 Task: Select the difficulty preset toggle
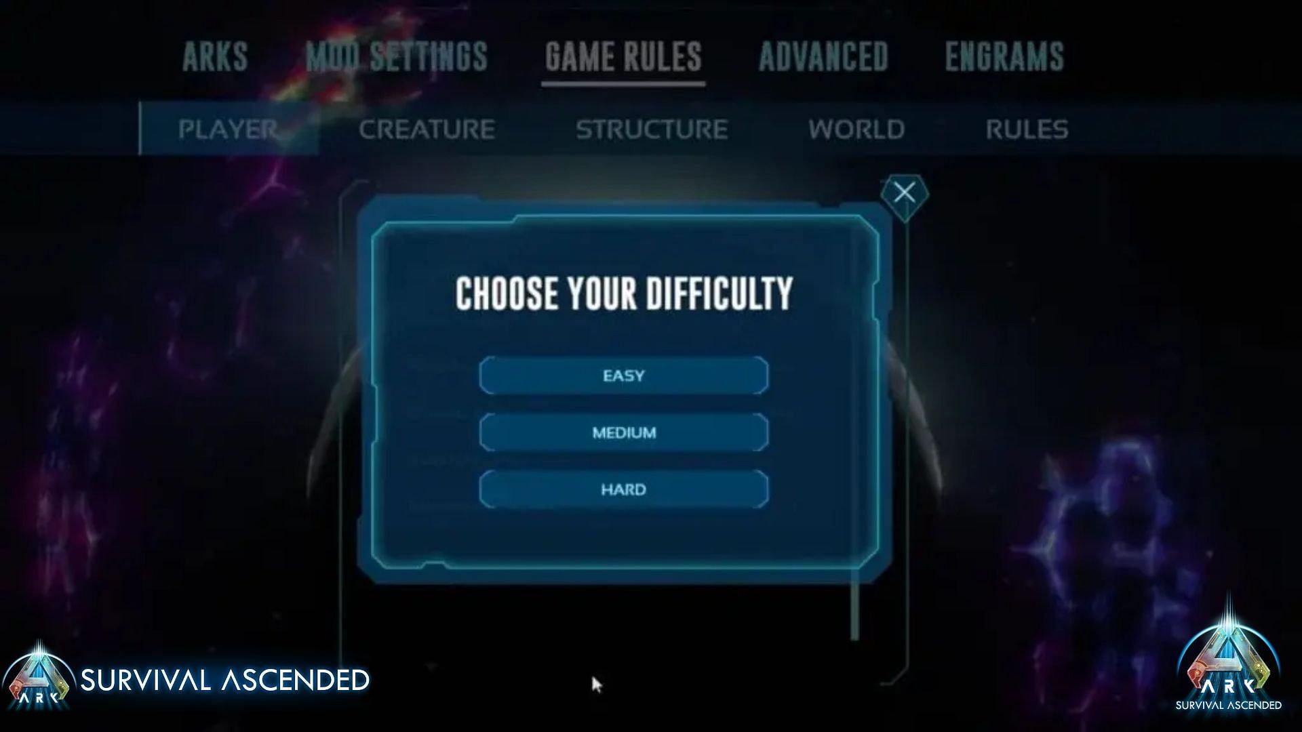(x=624, y=432)
